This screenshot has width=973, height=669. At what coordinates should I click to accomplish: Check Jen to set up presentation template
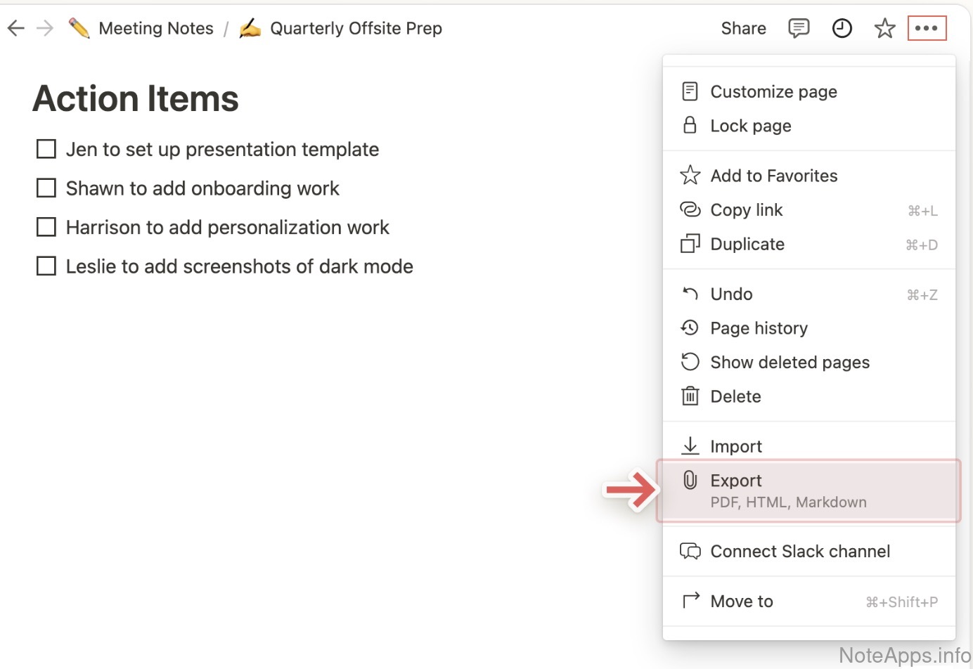[46, 149]
